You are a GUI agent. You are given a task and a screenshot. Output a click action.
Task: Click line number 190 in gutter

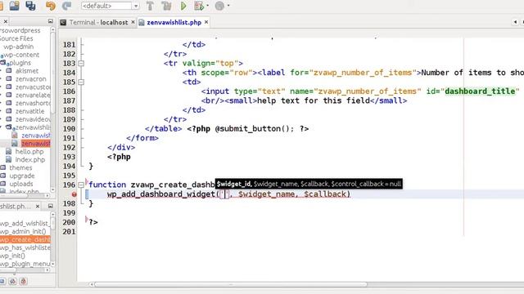[69, 129]
